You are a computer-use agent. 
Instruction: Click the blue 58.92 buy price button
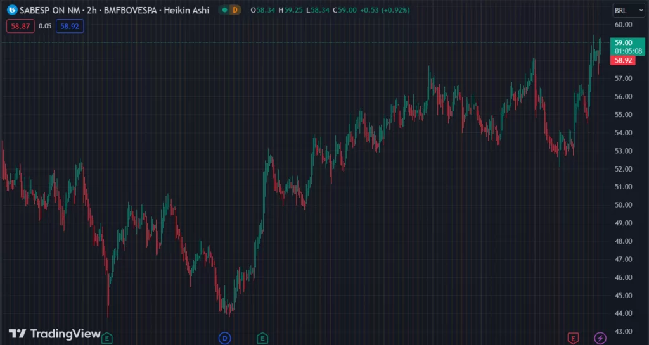(70, 27)
